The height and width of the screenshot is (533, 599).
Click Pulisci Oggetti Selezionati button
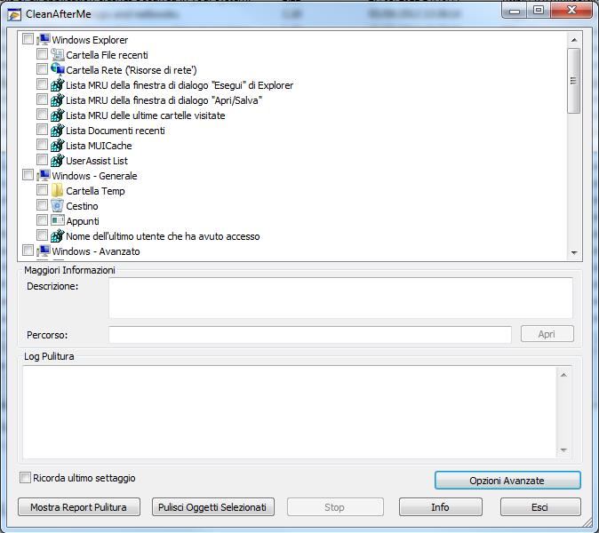[x=213, y=507]
